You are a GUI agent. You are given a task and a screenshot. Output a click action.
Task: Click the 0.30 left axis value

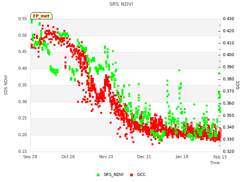(23, 102)
